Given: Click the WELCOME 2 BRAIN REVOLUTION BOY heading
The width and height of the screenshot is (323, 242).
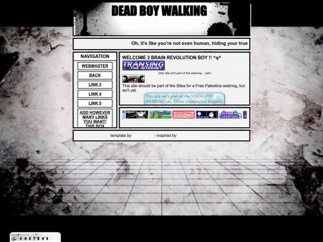Looking at the screenshot, I should point(172,57).
